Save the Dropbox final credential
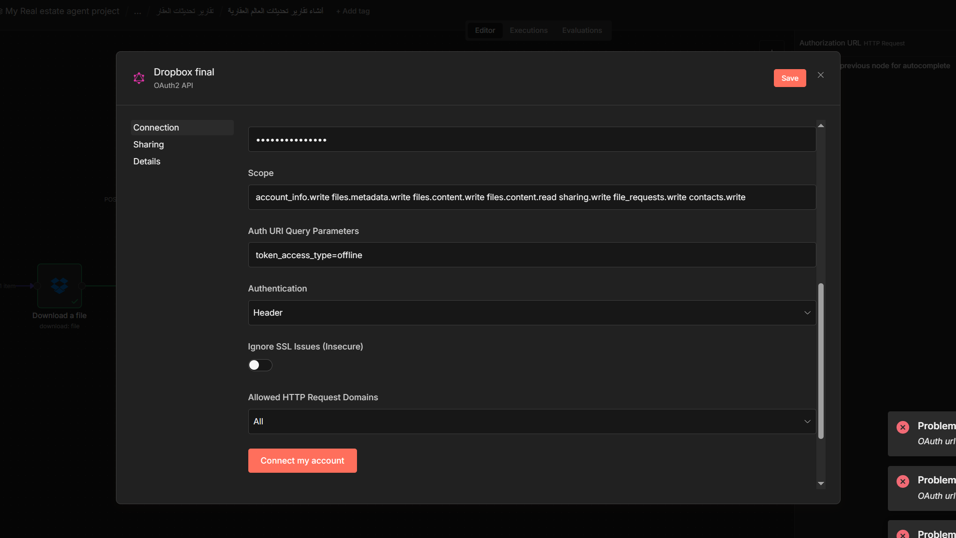The image size is (956, 538). pos(789,78)
